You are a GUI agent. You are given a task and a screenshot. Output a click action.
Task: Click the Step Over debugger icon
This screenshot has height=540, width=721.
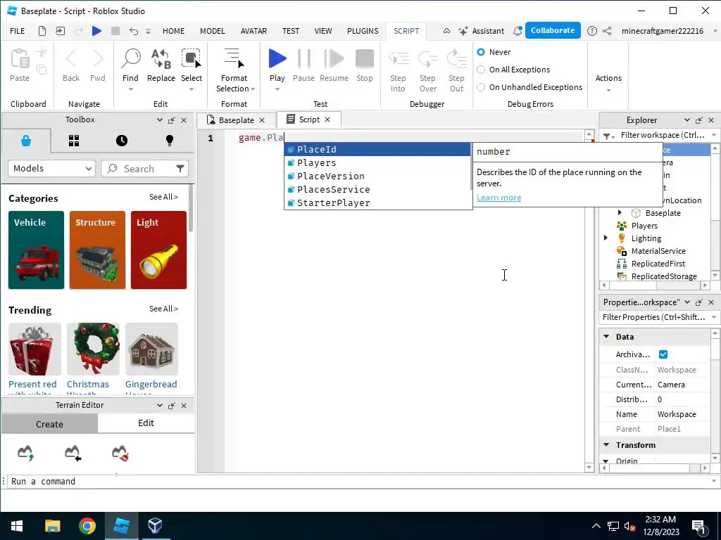pyautogui.click(x=427, y=59)
